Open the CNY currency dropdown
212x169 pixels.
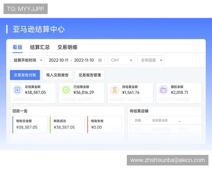click(x=121, y=60)
